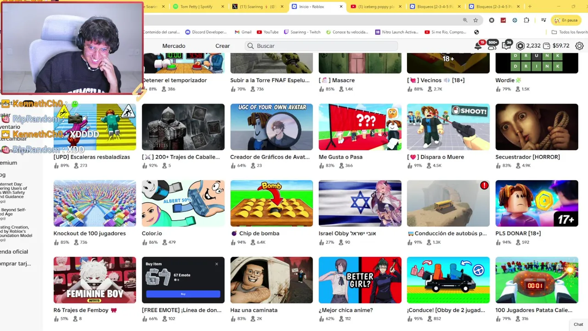
Task: Click the blue round extension icon in toolbar
Action: (x=514, y=20)
